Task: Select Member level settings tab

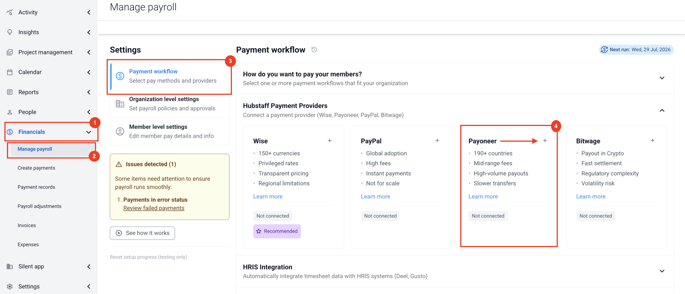Action: point(170,131)
